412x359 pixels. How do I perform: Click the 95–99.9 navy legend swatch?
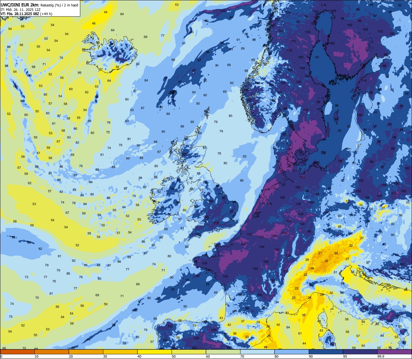(x=360, y=352)
